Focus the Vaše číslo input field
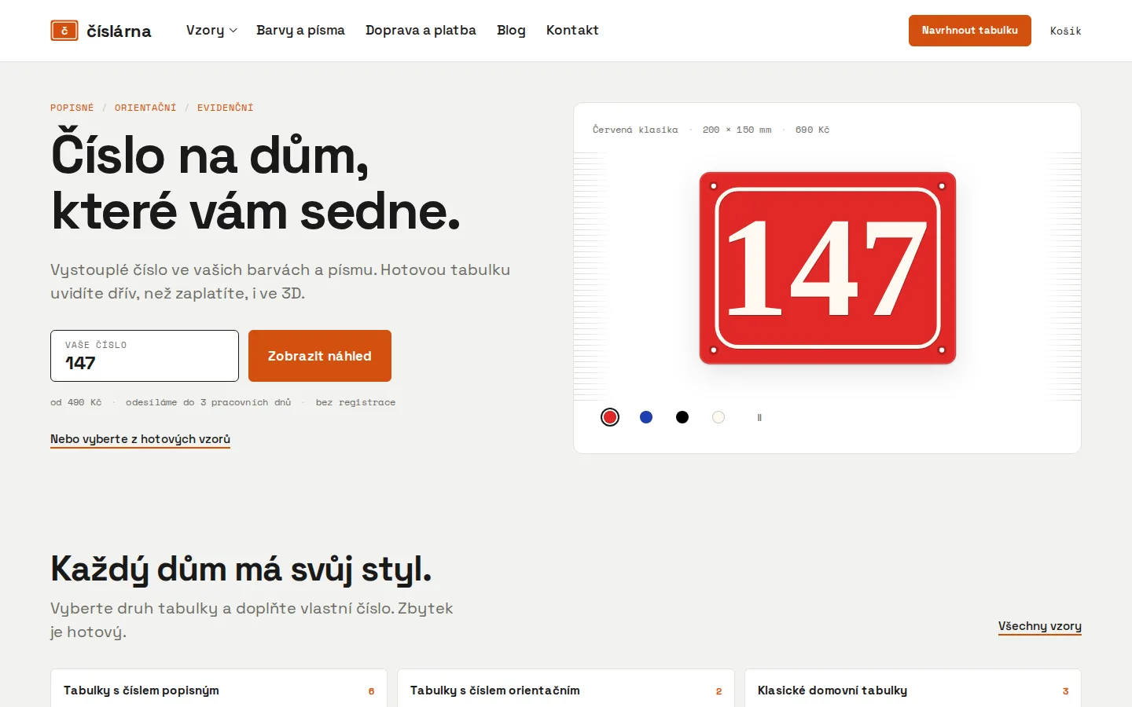 pos(145,356)
